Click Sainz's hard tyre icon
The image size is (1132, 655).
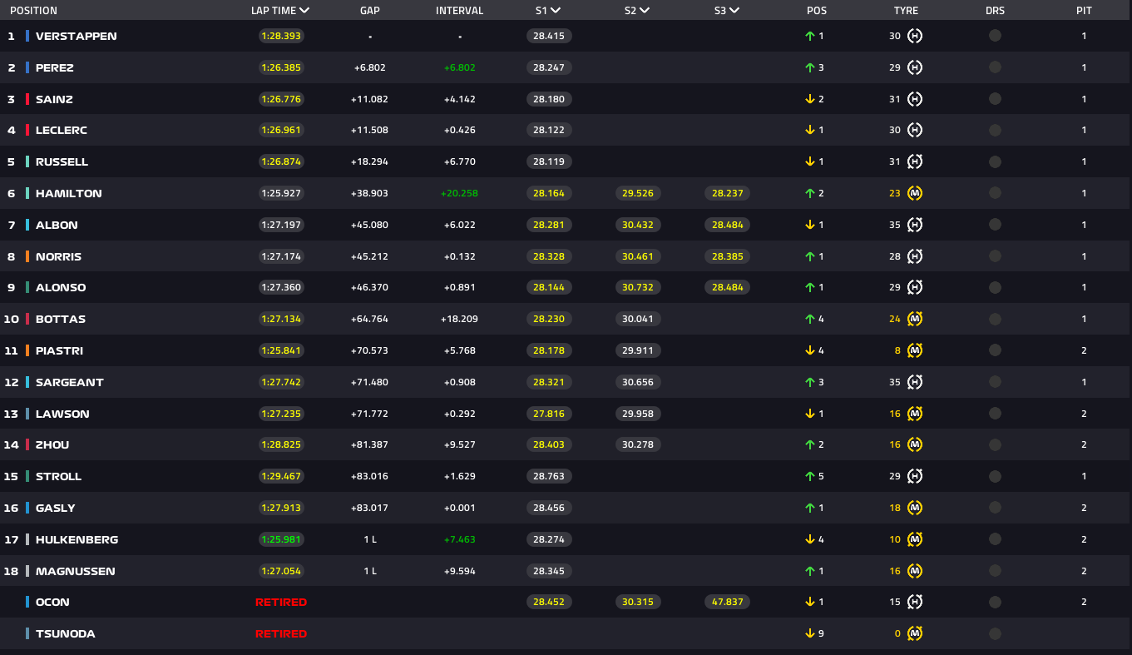point(915,99)
